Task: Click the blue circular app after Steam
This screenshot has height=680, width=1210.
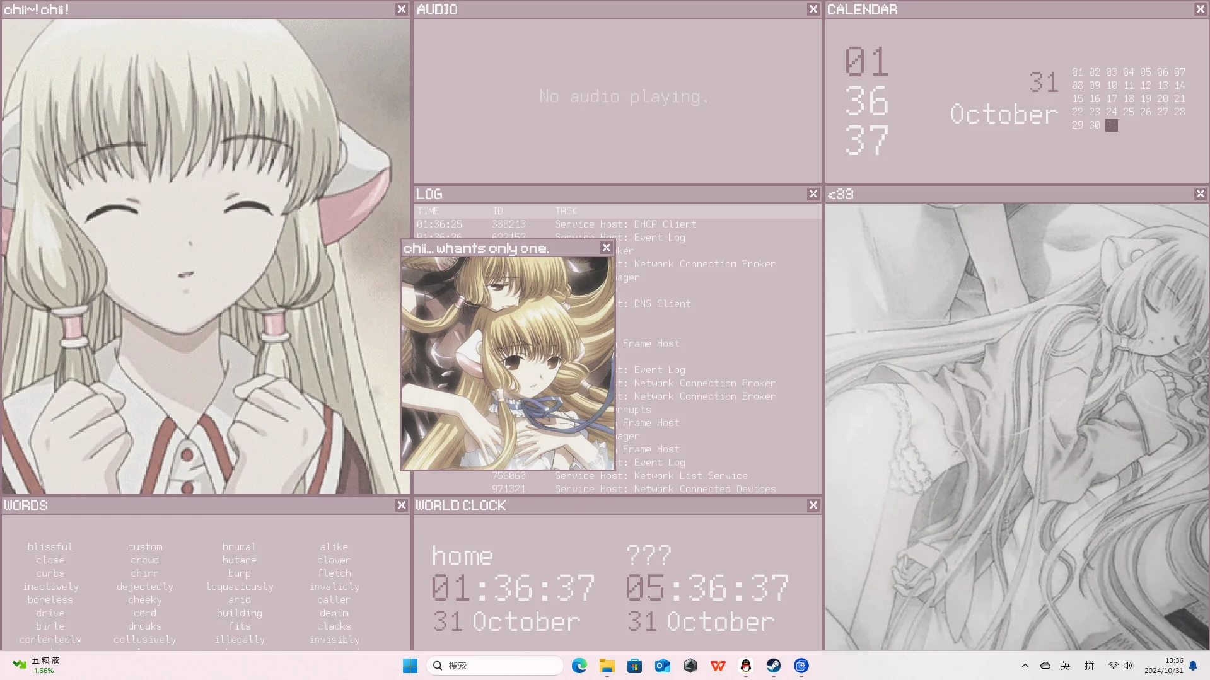Action: [x=801, y=666]
